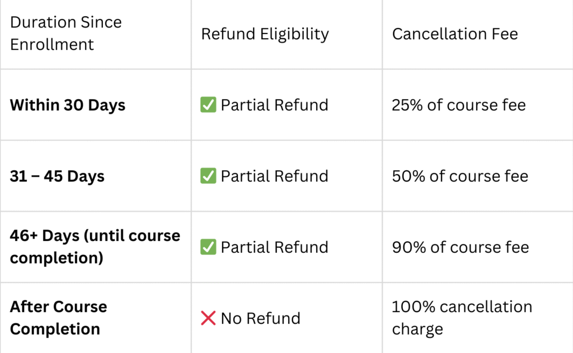Click the 'No Refund' text

(260, 318)
